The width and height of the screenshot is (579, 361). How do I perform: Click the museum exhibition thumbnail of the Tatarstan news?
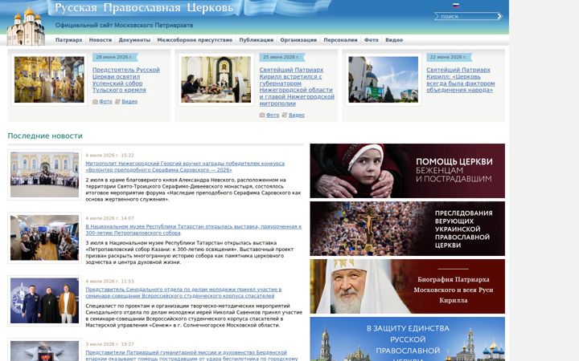tap(45, 237)
